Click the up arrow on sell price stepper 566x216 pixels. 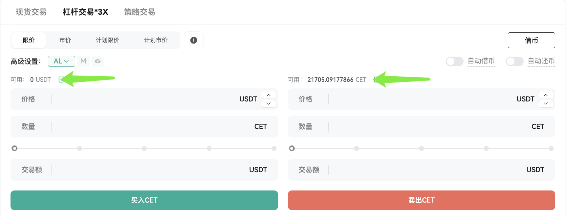pyautogui.click(x=546, y=95)
